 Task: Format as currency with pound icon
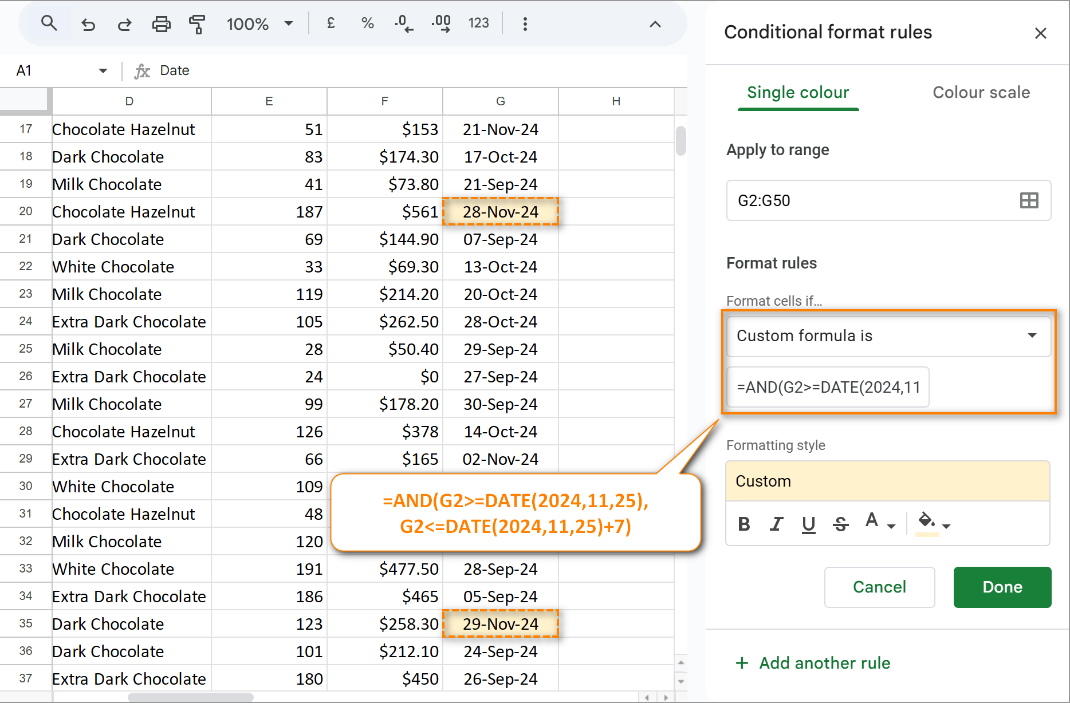[331, 23]
